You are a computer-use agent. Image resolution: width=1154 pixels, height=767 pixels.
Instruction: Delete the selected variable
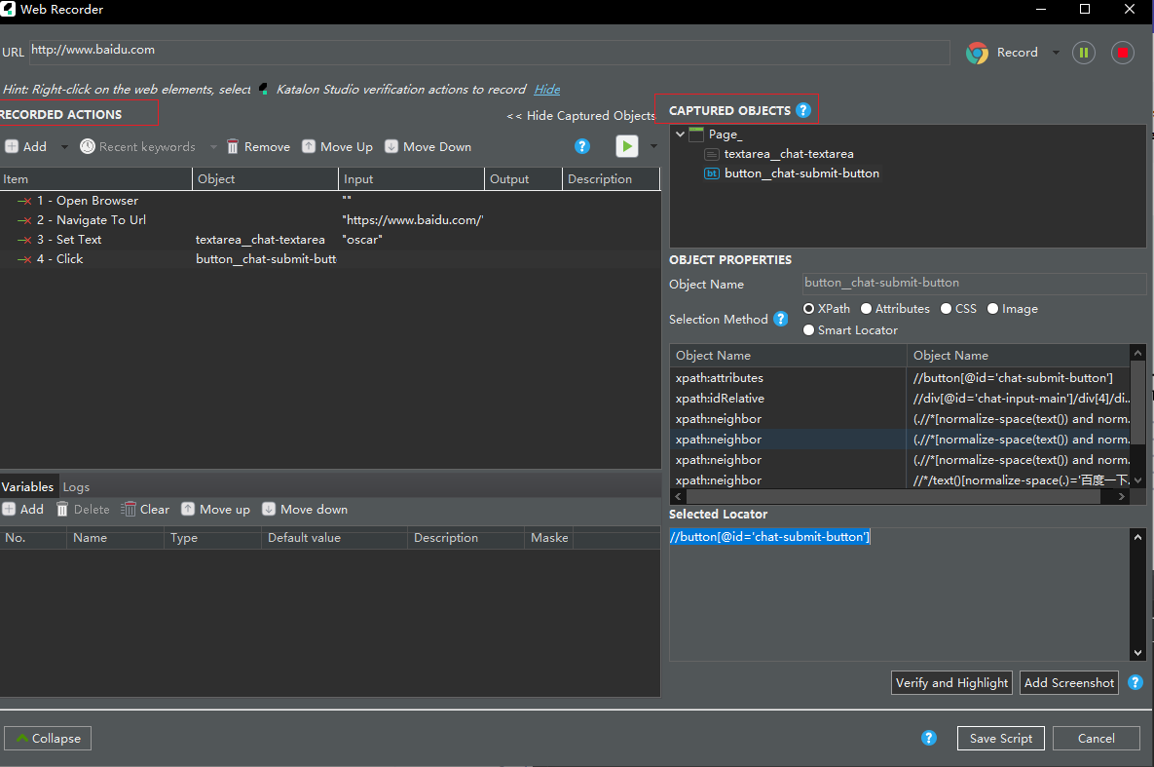(83, 509)
